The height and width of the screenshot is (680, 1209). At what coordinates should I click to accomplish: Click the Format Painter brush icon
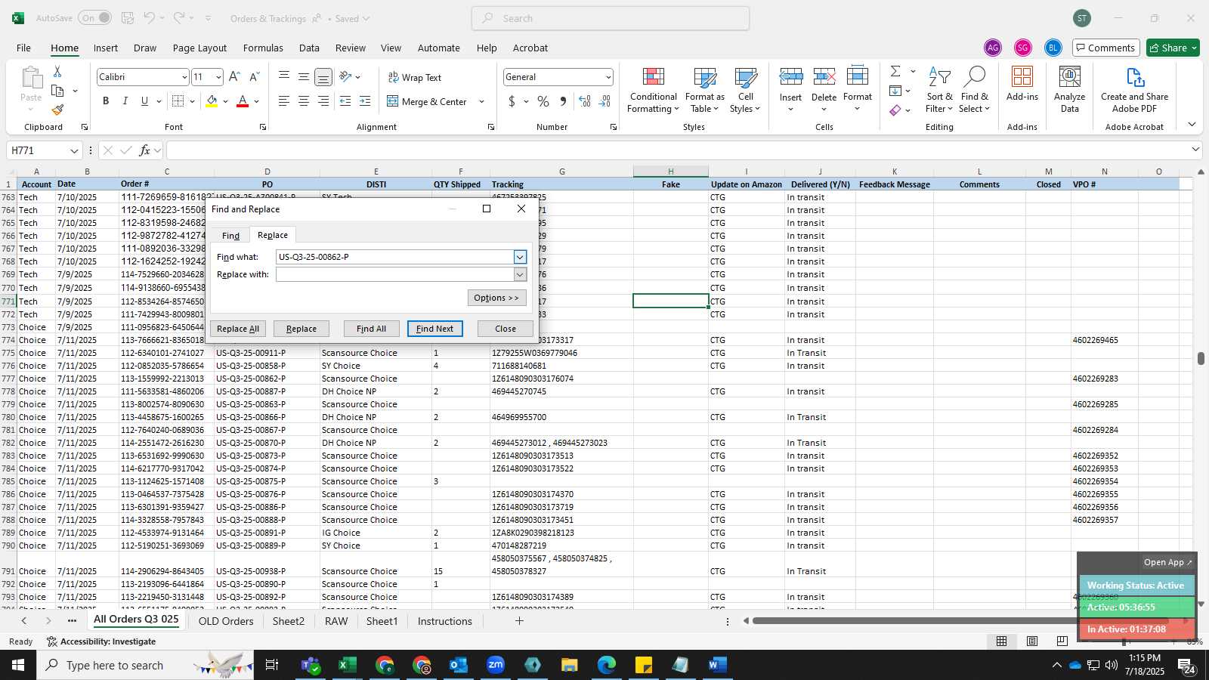(57, 110)
